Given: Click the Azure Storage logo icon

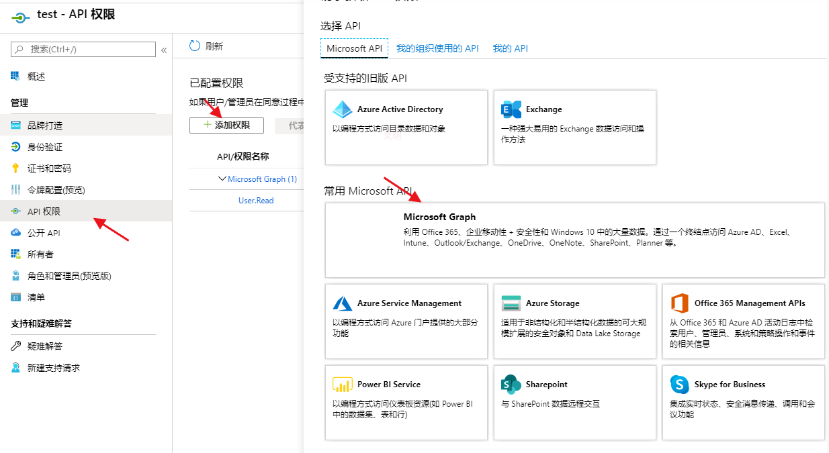Looking at the screenshot, I should [511, 303].
